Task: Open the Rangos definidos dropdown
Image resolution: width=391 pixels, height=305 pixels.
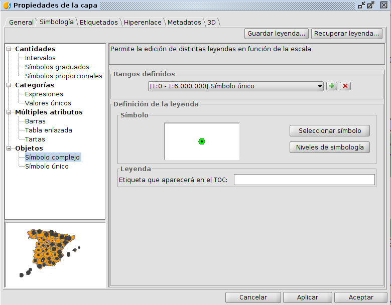Action: coord(236,86)
